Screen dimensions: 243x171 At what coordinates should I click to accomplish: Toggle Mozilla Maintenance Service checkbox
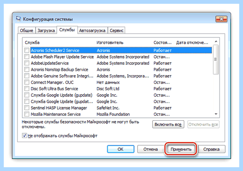click(x=27, y=114)
